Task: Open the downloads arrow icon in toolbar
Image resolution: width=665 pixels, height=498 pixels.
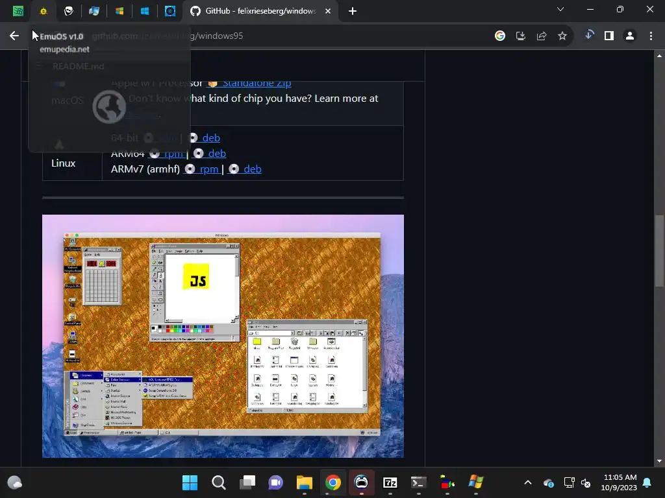Action: (589, 35)
